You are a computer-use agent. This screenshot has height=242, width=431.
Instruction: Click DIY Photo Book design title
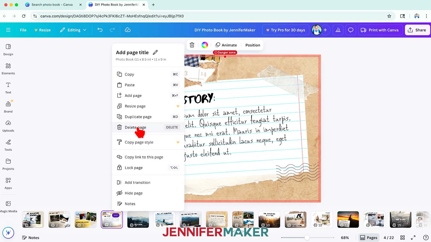point(225,30)
